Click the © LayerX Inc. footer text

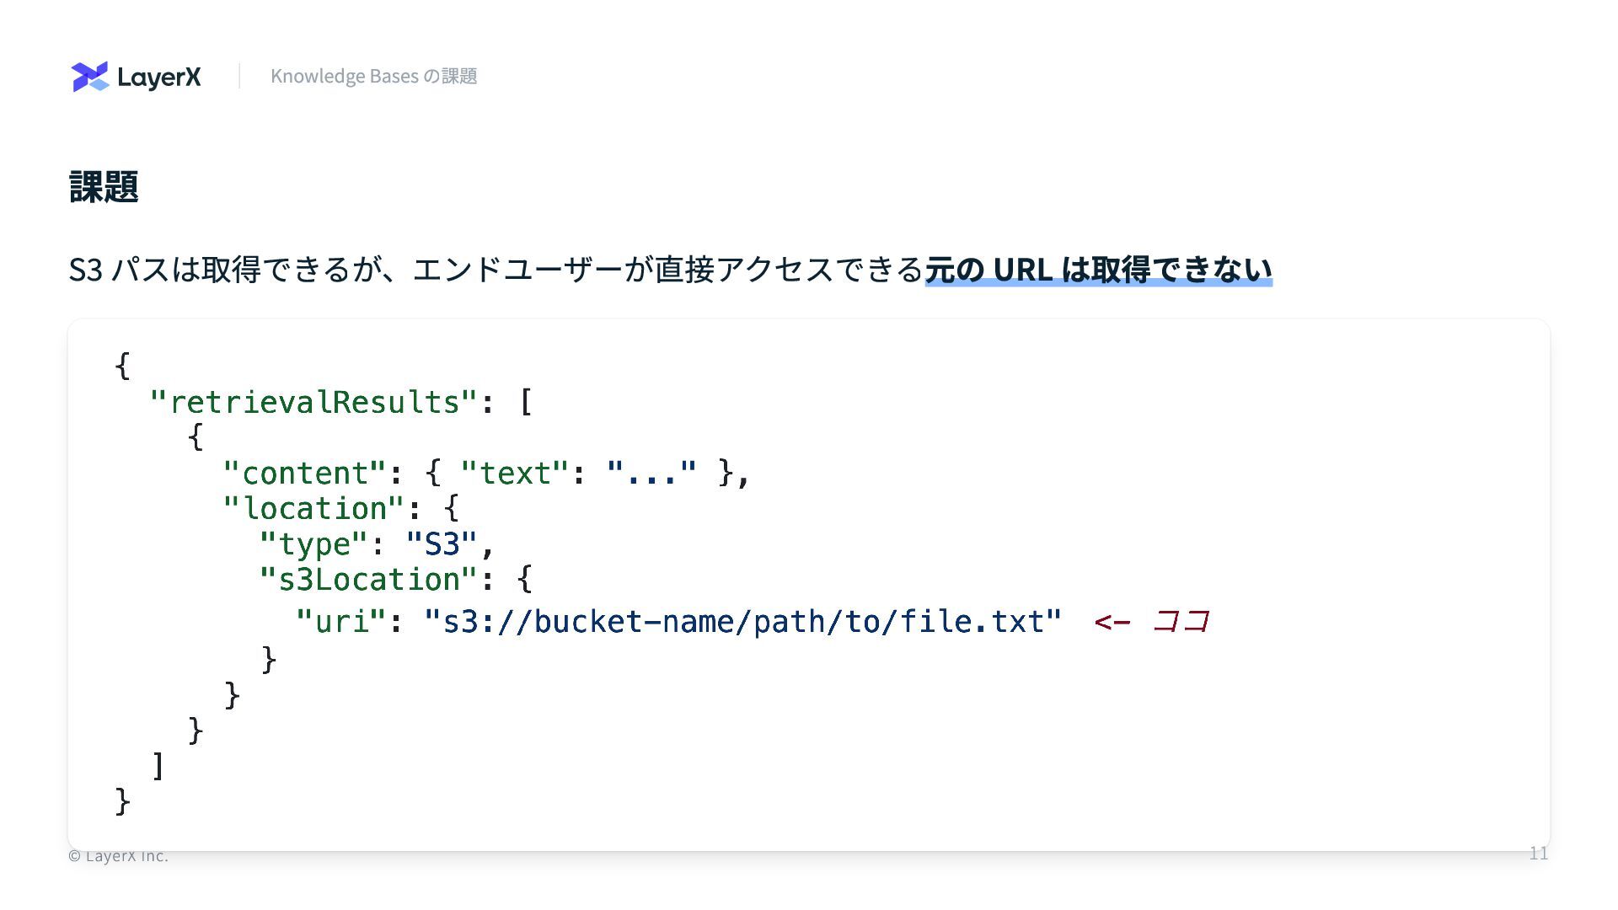point(118,856)
